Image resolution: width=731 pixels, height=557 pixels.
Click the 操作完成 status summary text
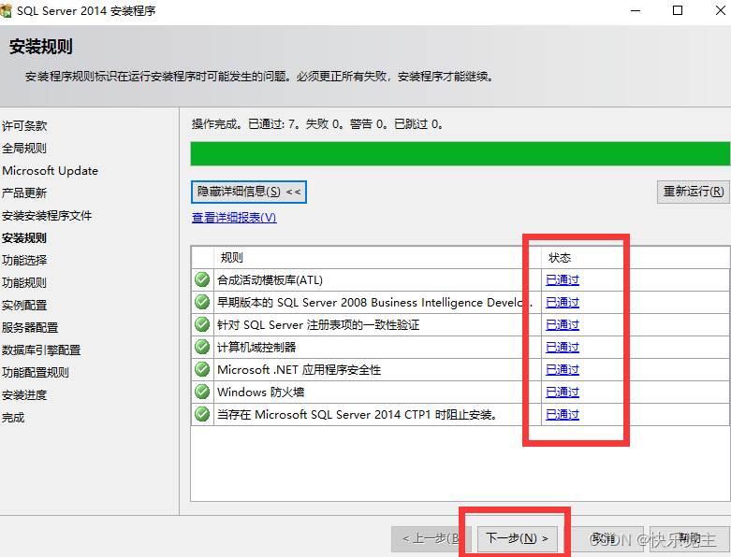[x=317, y=124]
